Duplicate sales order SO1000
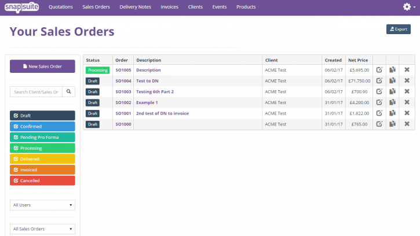Screen dimensions: 420x236 point(392,124)
